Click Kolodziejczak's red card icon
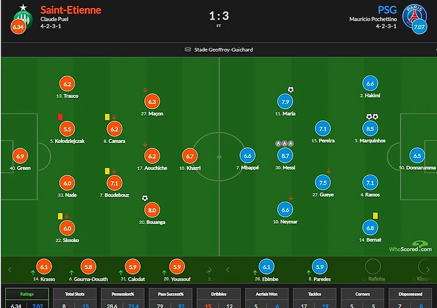The width and height of the screenshot is (437, 308). 60,117
